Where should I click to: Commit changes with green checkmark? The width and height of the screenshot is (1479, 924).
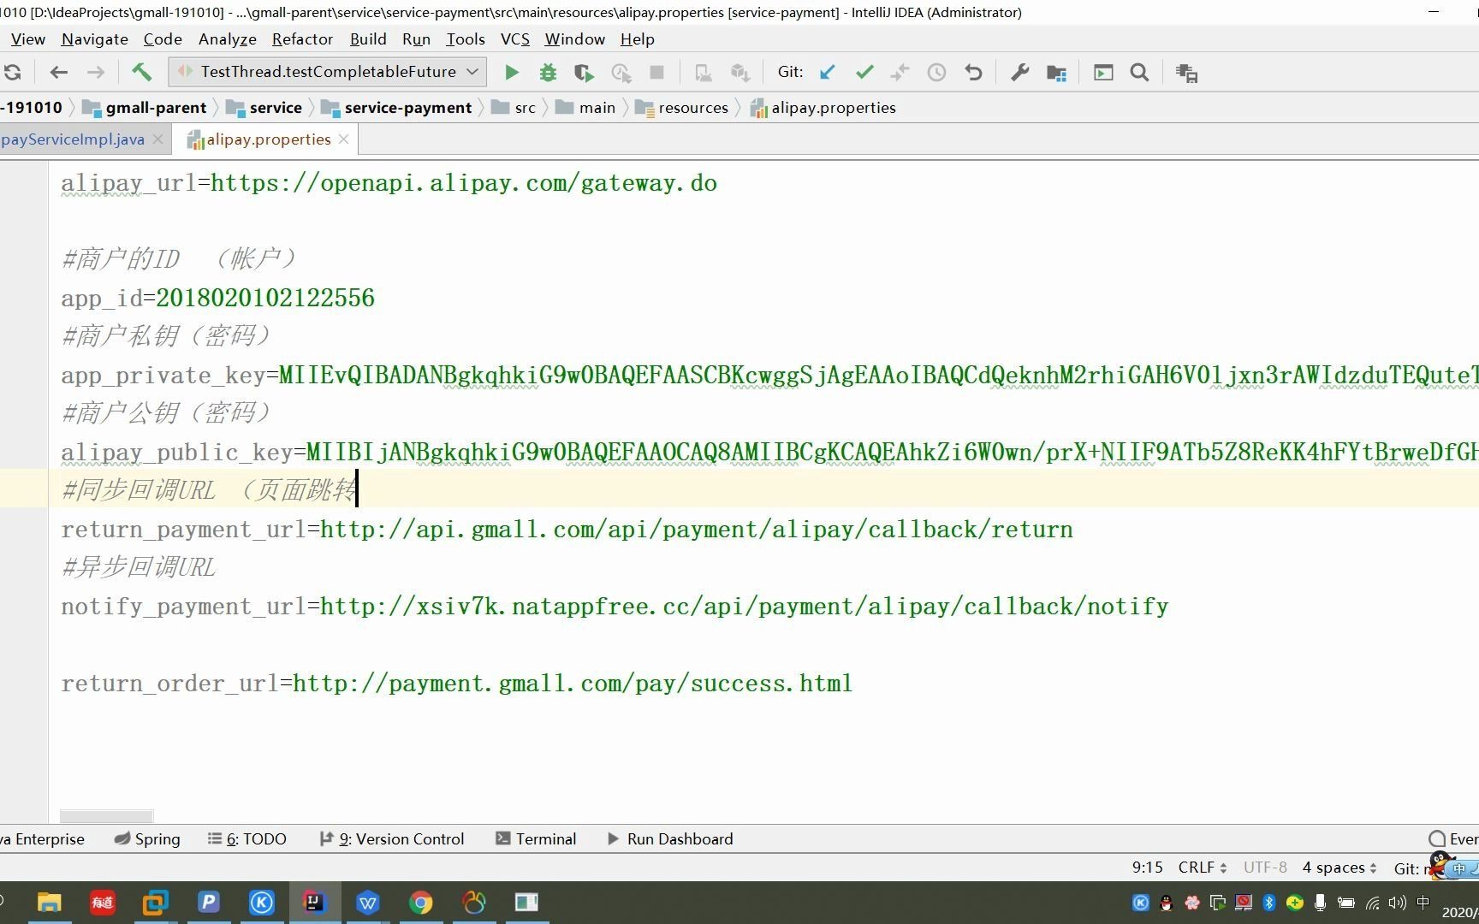tap(864, 73)
